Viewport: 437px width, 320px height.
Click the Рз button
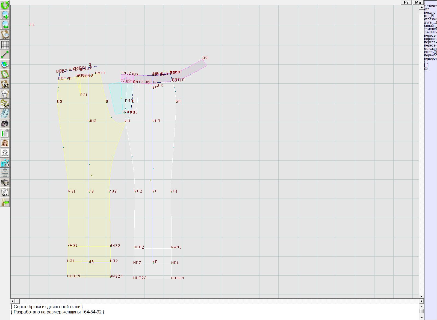click(406, 2)
